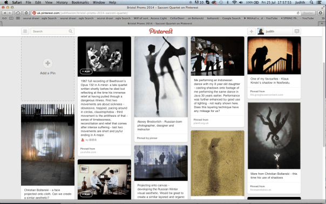Viewport: 326px width, 204px height.
Task: Open the Russian Winter canvas projection image
Action: coord(161,163)
